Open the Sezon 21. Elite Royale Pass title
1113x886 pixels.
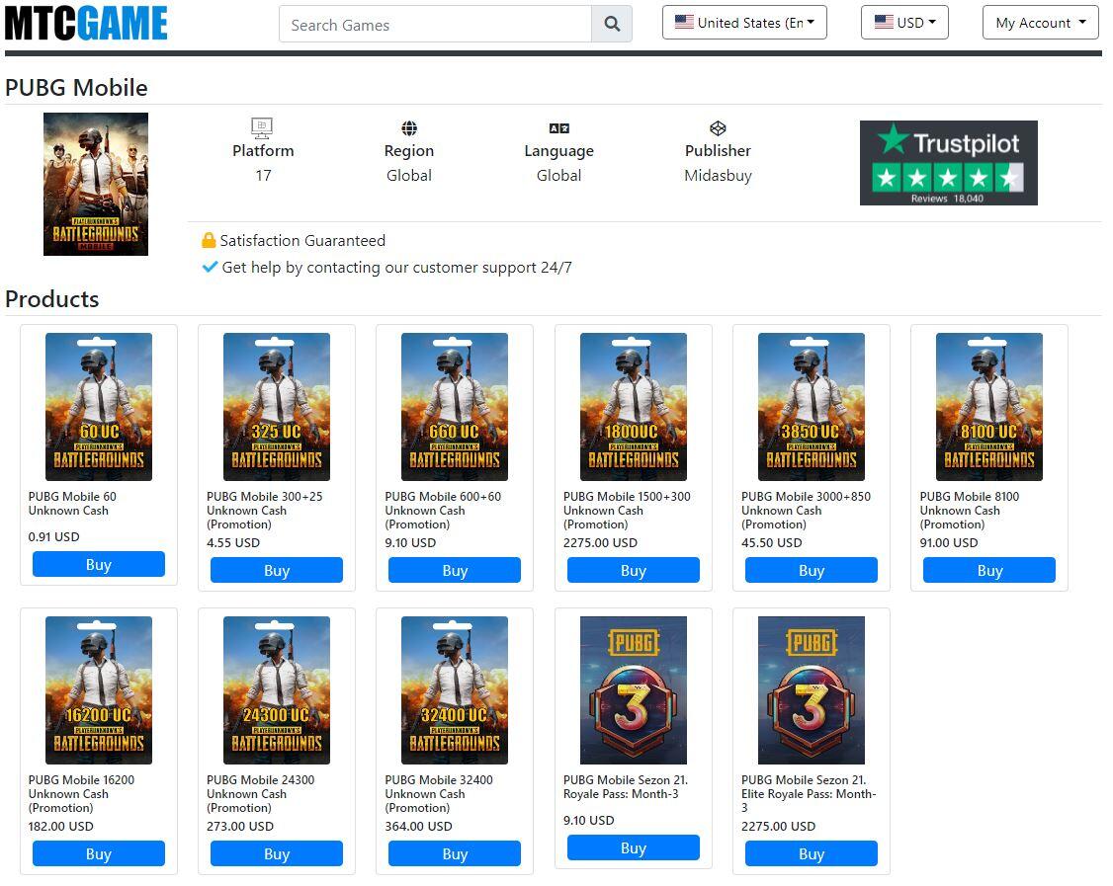(809, 794)
